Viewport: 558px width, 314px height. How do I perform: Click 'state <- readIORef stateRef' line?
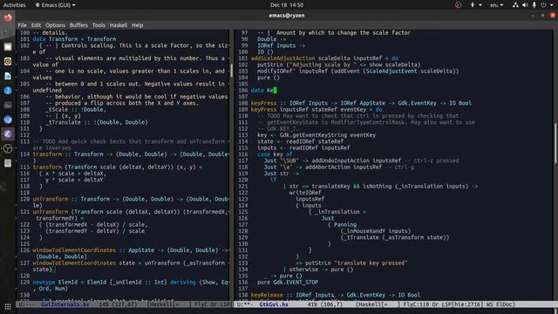(300, 141)
